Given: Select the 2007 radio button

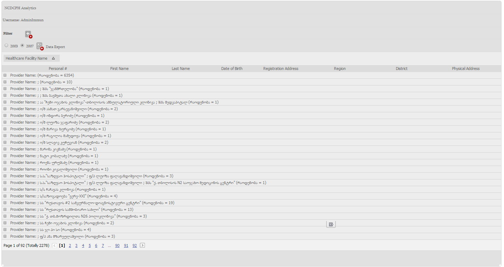Looking at the screenshot, I should [22, 46].
